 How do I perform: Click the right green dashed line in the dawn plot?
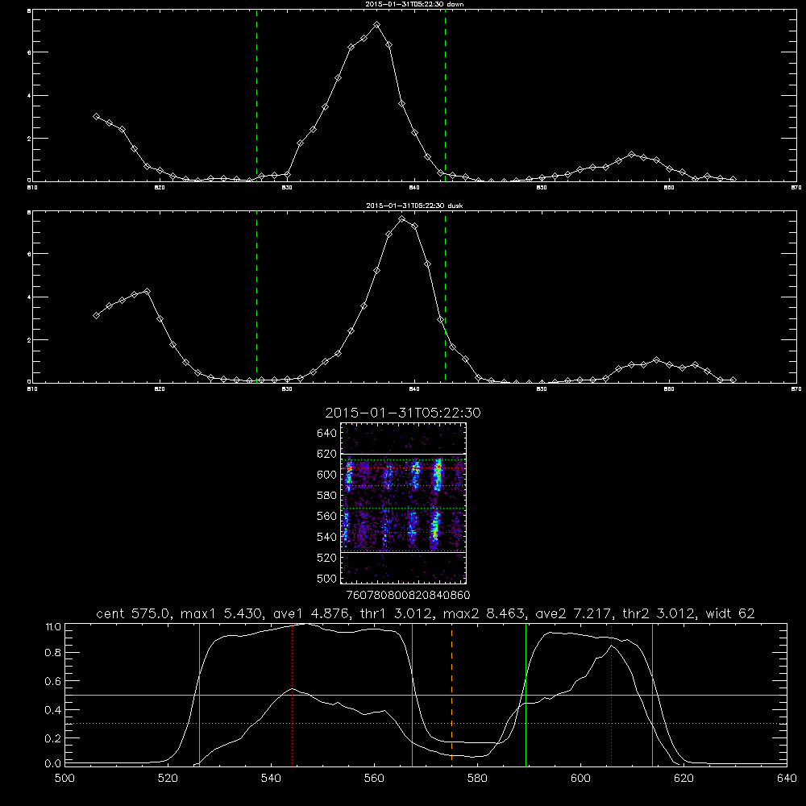point(445,95)
